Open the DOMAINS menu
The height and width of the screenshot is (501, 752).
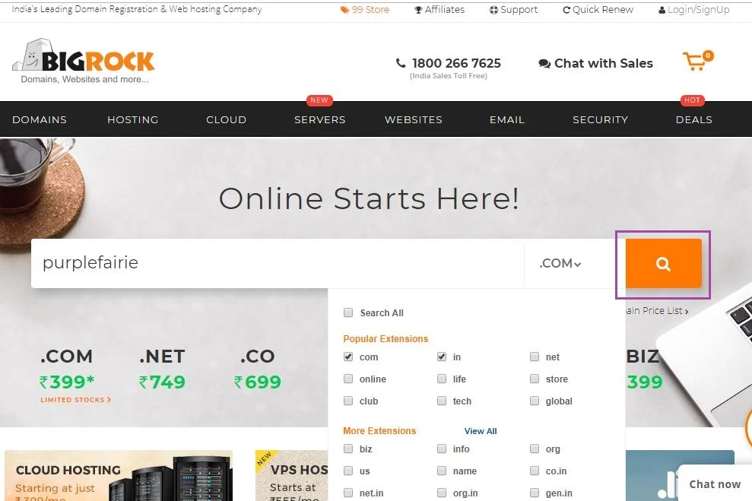(x=40, y=120)
